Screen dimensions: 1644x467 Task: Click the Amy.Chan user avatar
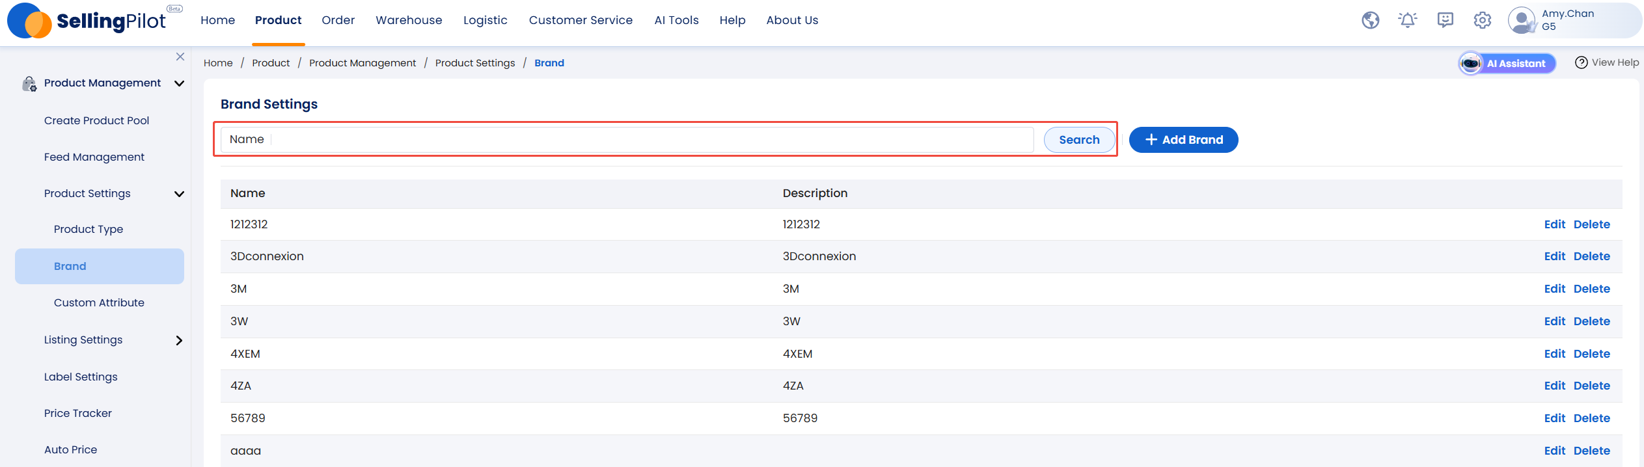[1522, 20]
